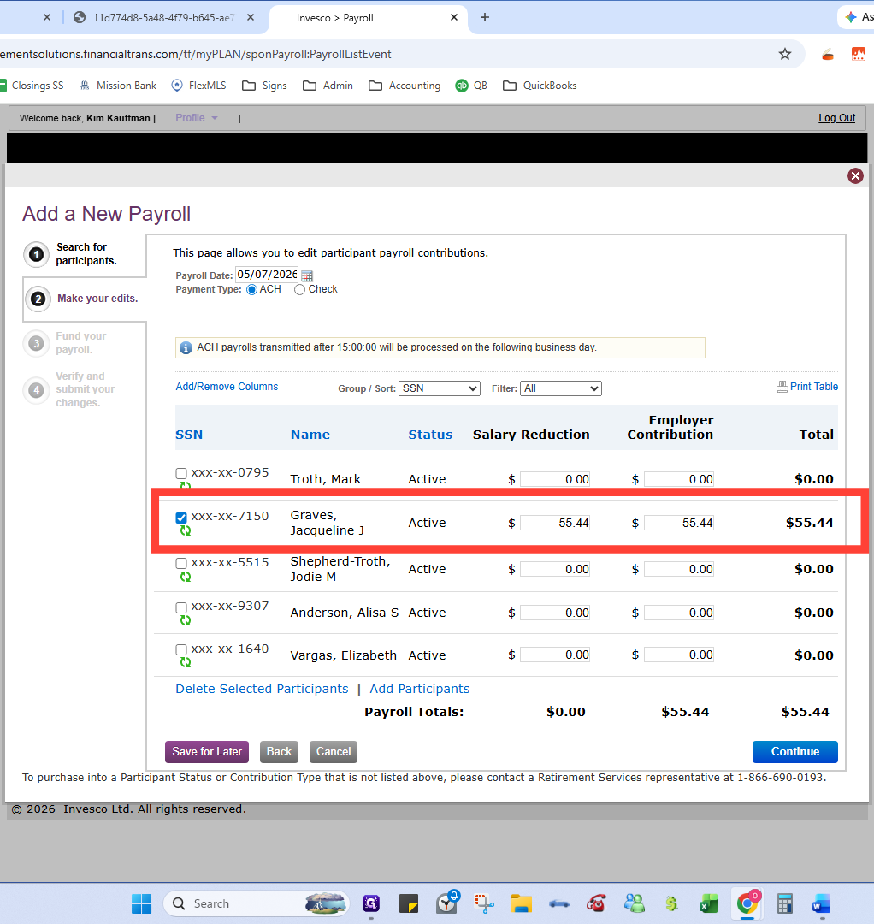The height and width of the screenshot is (924, 874).
Task: Click the Add Participants link
Action: (x=419, y=688)
